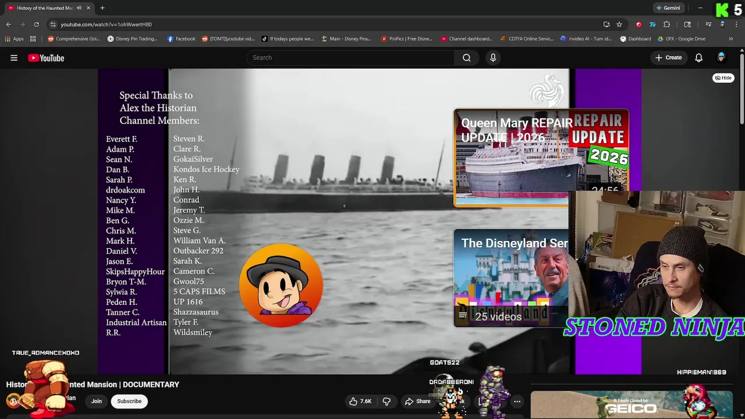This screenshot has height=419, width=745.
Task: Open a new browser tab
Action: point(102,8)
